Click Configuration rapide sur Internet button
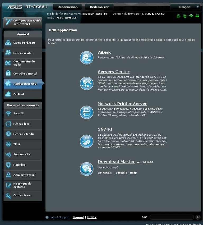The height and width of the screenshot is (225, 203). click(23, 22)
